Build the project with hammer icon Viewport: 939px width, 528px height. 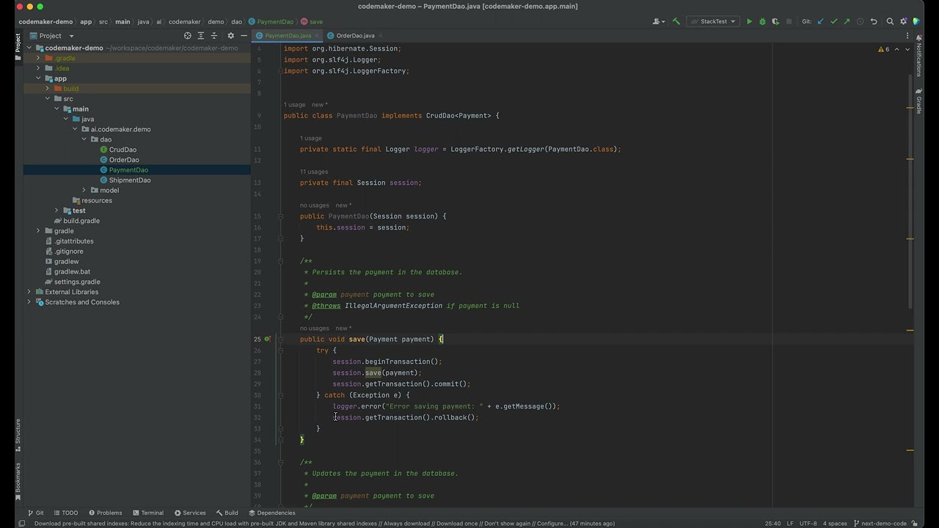(676, 21)
